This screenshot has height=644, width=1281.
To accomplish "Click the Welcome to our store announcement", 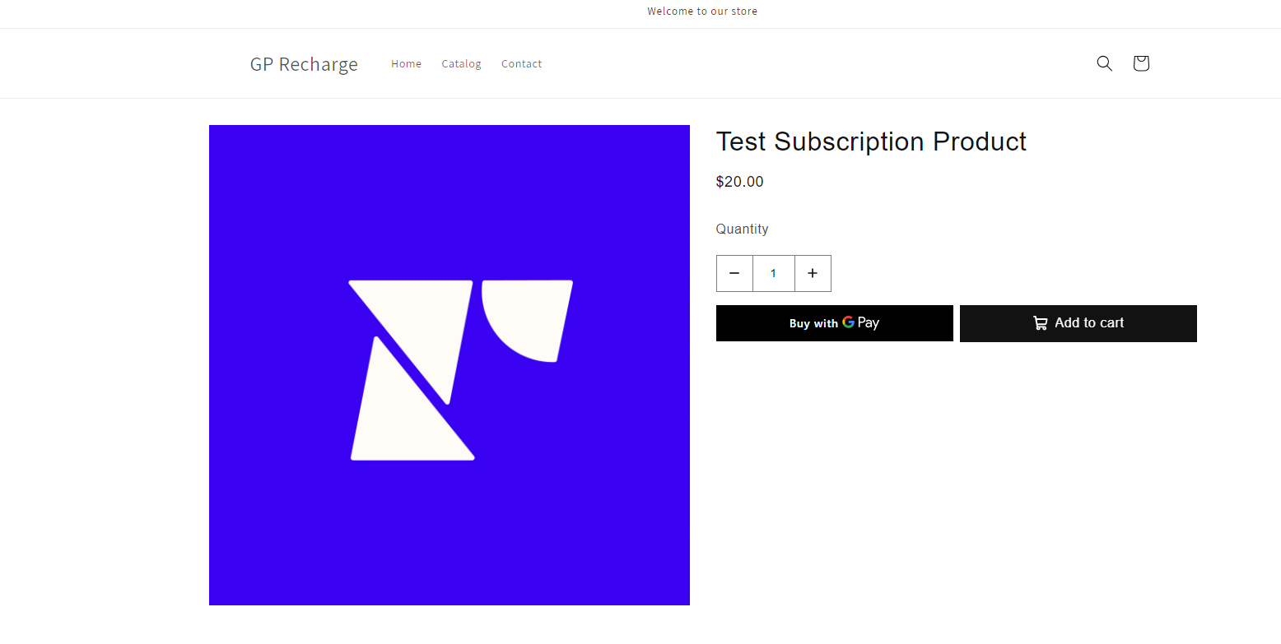I will (x=702, y=11).
